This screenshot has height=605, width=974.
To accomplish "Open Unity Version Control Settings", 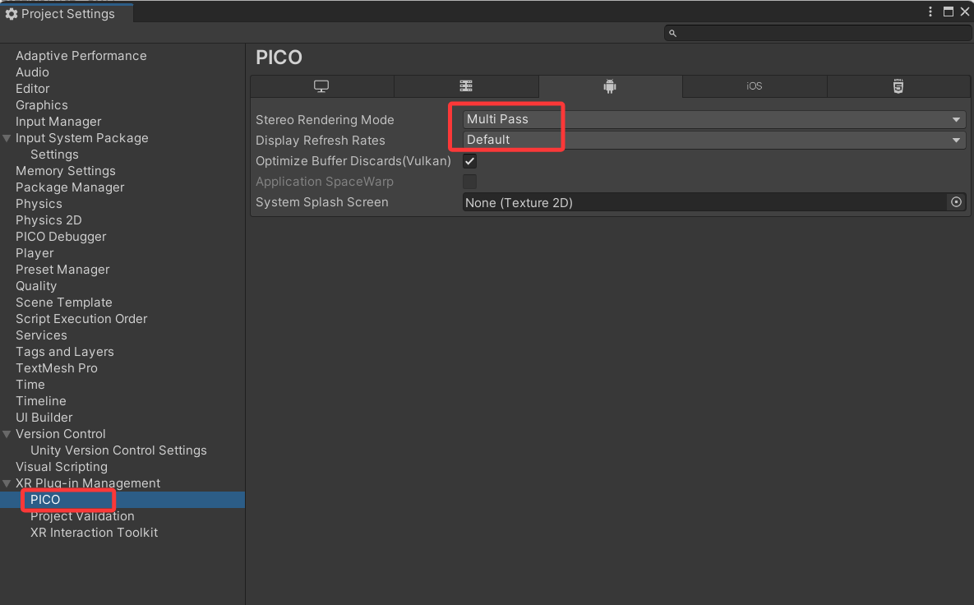I will (118, 450).
